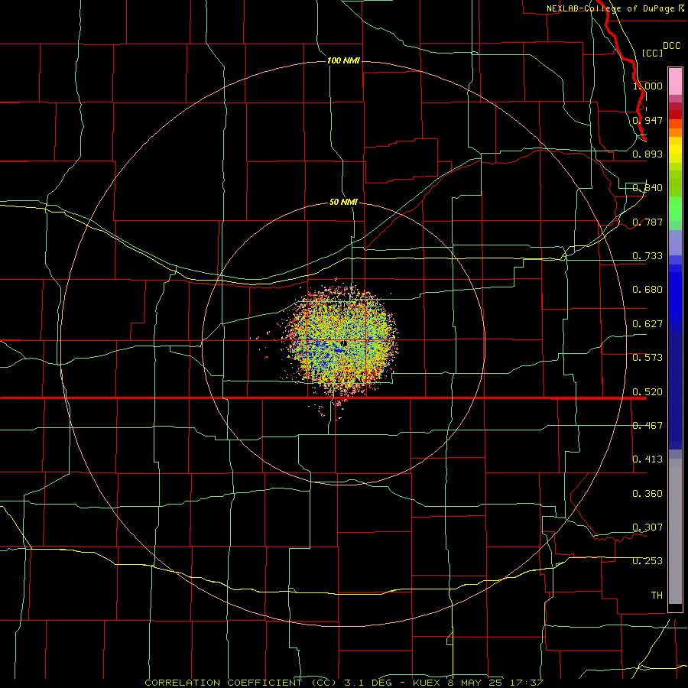Click the 0.253 legend value
This screenshot has height=688, width=688.
click(647, 561)
